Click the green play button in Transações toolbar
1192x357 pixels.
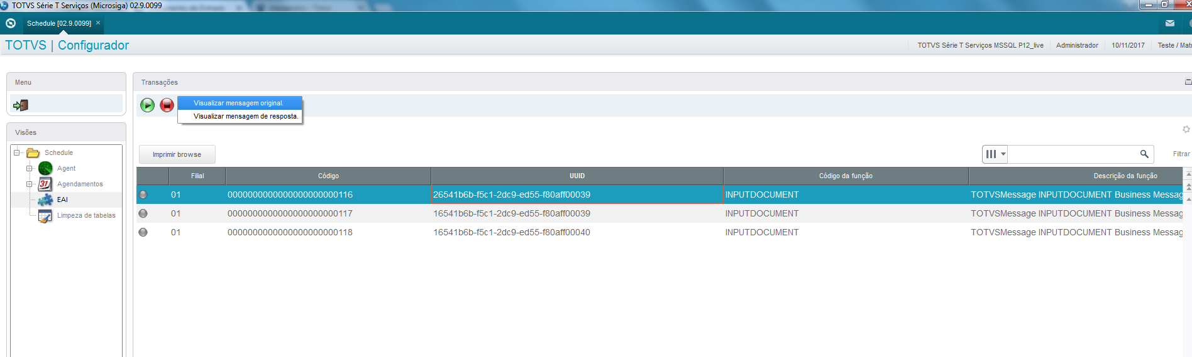tap(147, 105)
